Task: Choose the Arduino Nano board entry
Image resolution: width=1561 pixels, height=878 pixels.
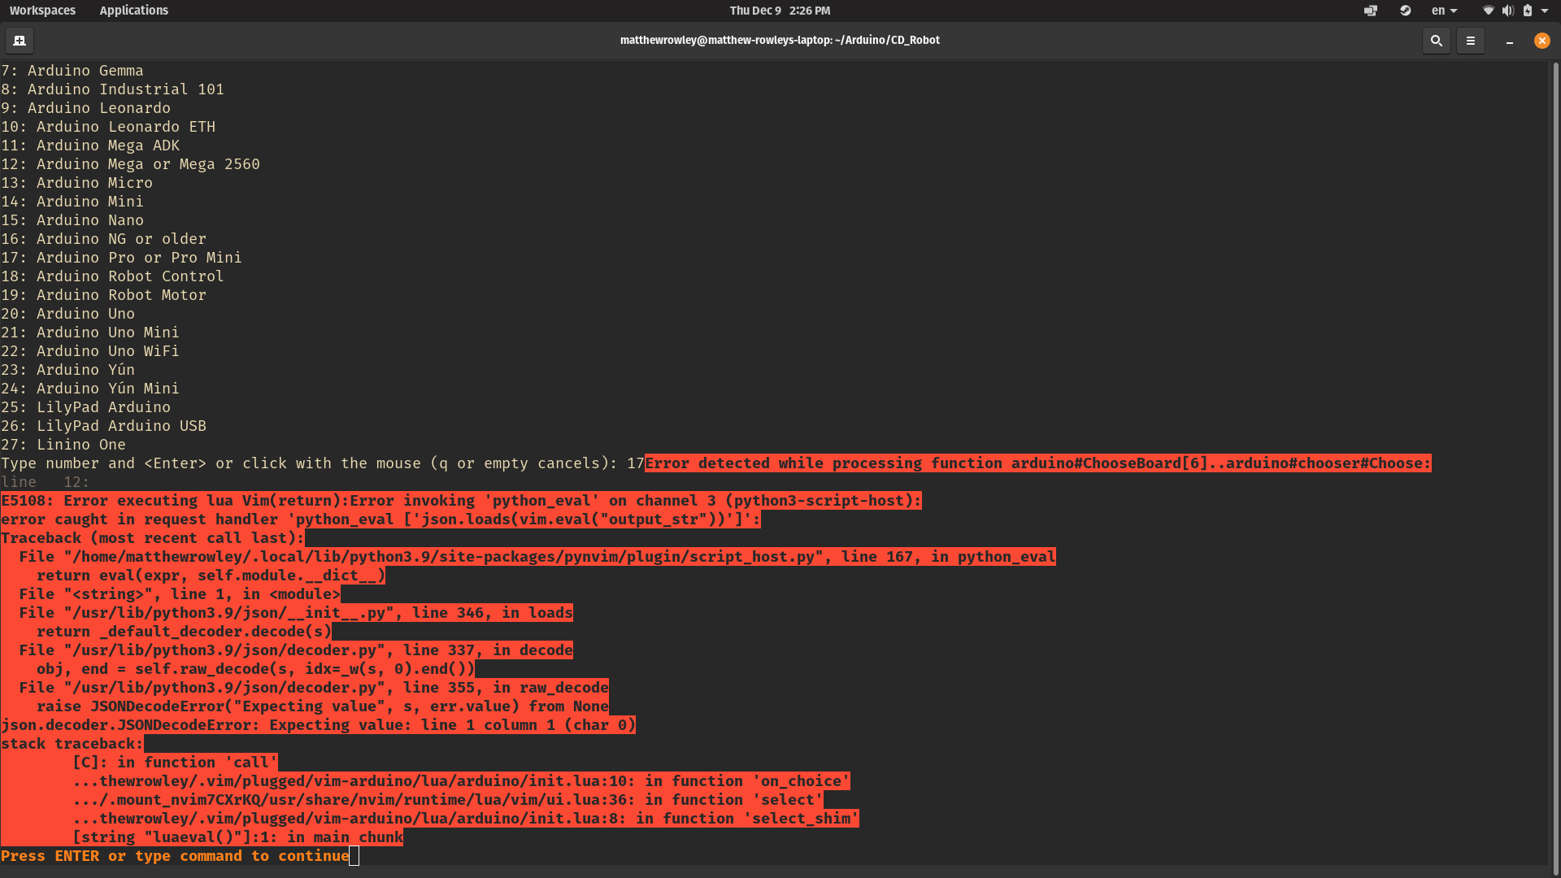Action: point(72,220)
